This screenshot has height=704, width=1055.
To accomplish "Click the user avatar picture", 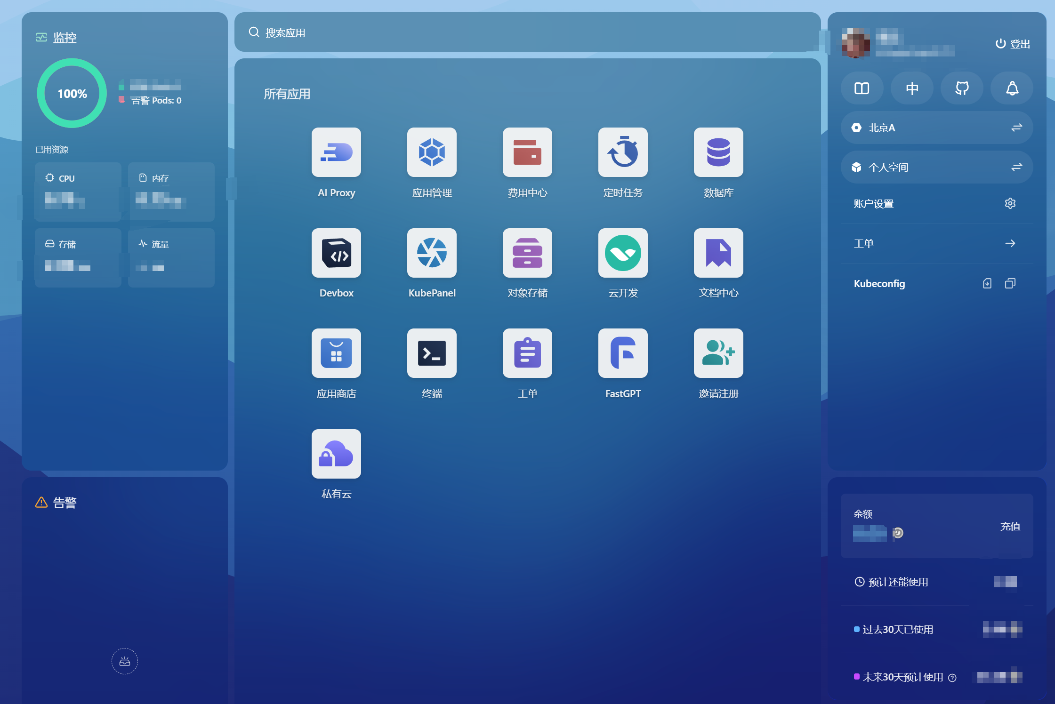I will pyautogui.click(x=855, y=43).
